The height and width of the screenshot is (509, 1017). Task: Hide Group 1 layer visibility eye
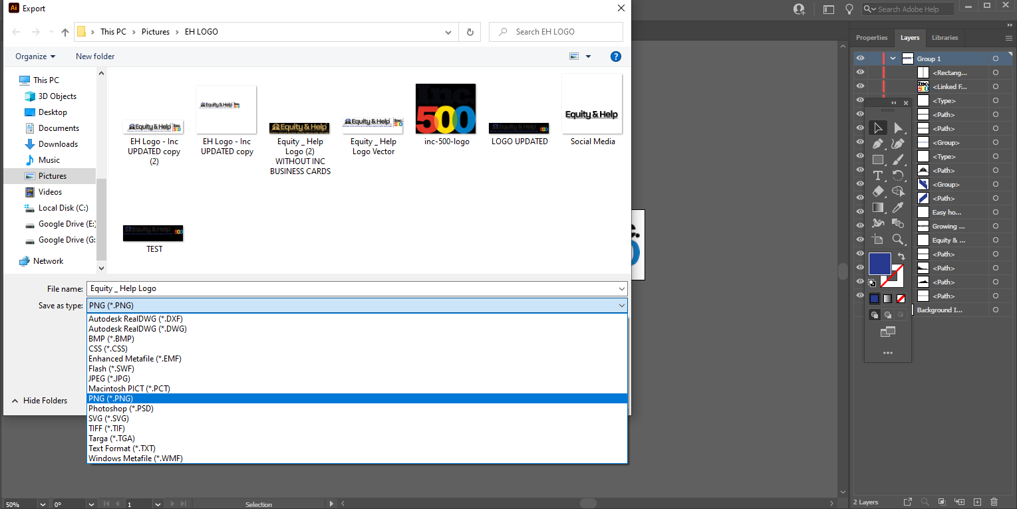860,58
